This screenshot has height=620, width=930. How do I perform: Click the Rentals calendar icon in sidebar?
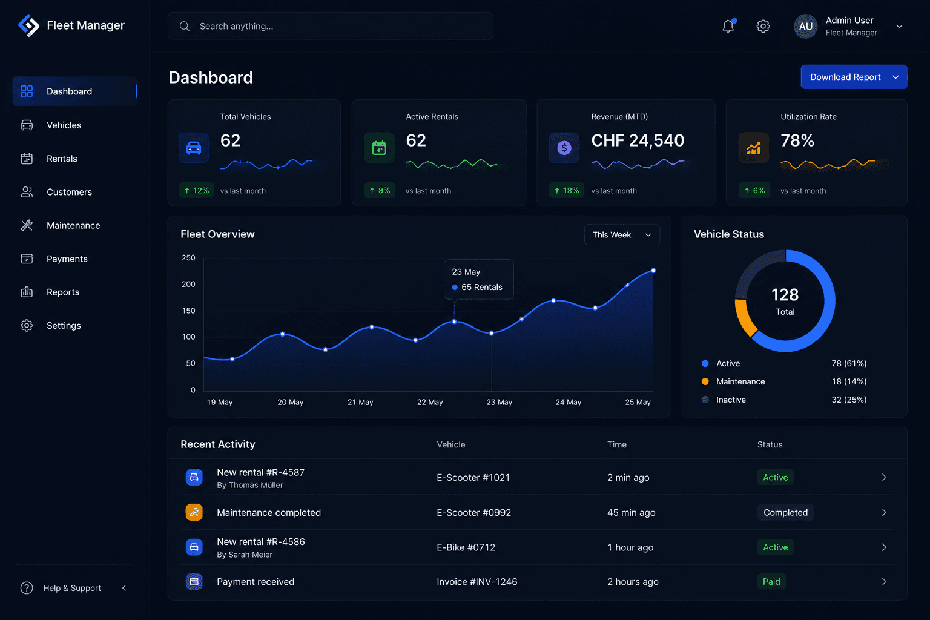click(x=27, y=159)
